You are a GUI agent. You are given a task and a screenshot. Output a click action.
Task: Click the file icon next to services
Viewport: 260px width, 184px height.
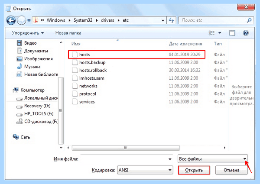[75, 101]
